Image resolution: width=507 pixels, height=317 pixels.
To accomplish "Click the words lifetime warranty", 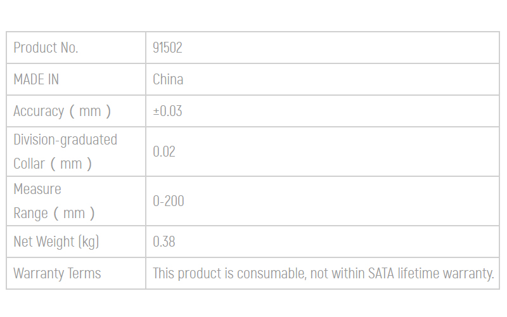I will (x=446, y=273).
